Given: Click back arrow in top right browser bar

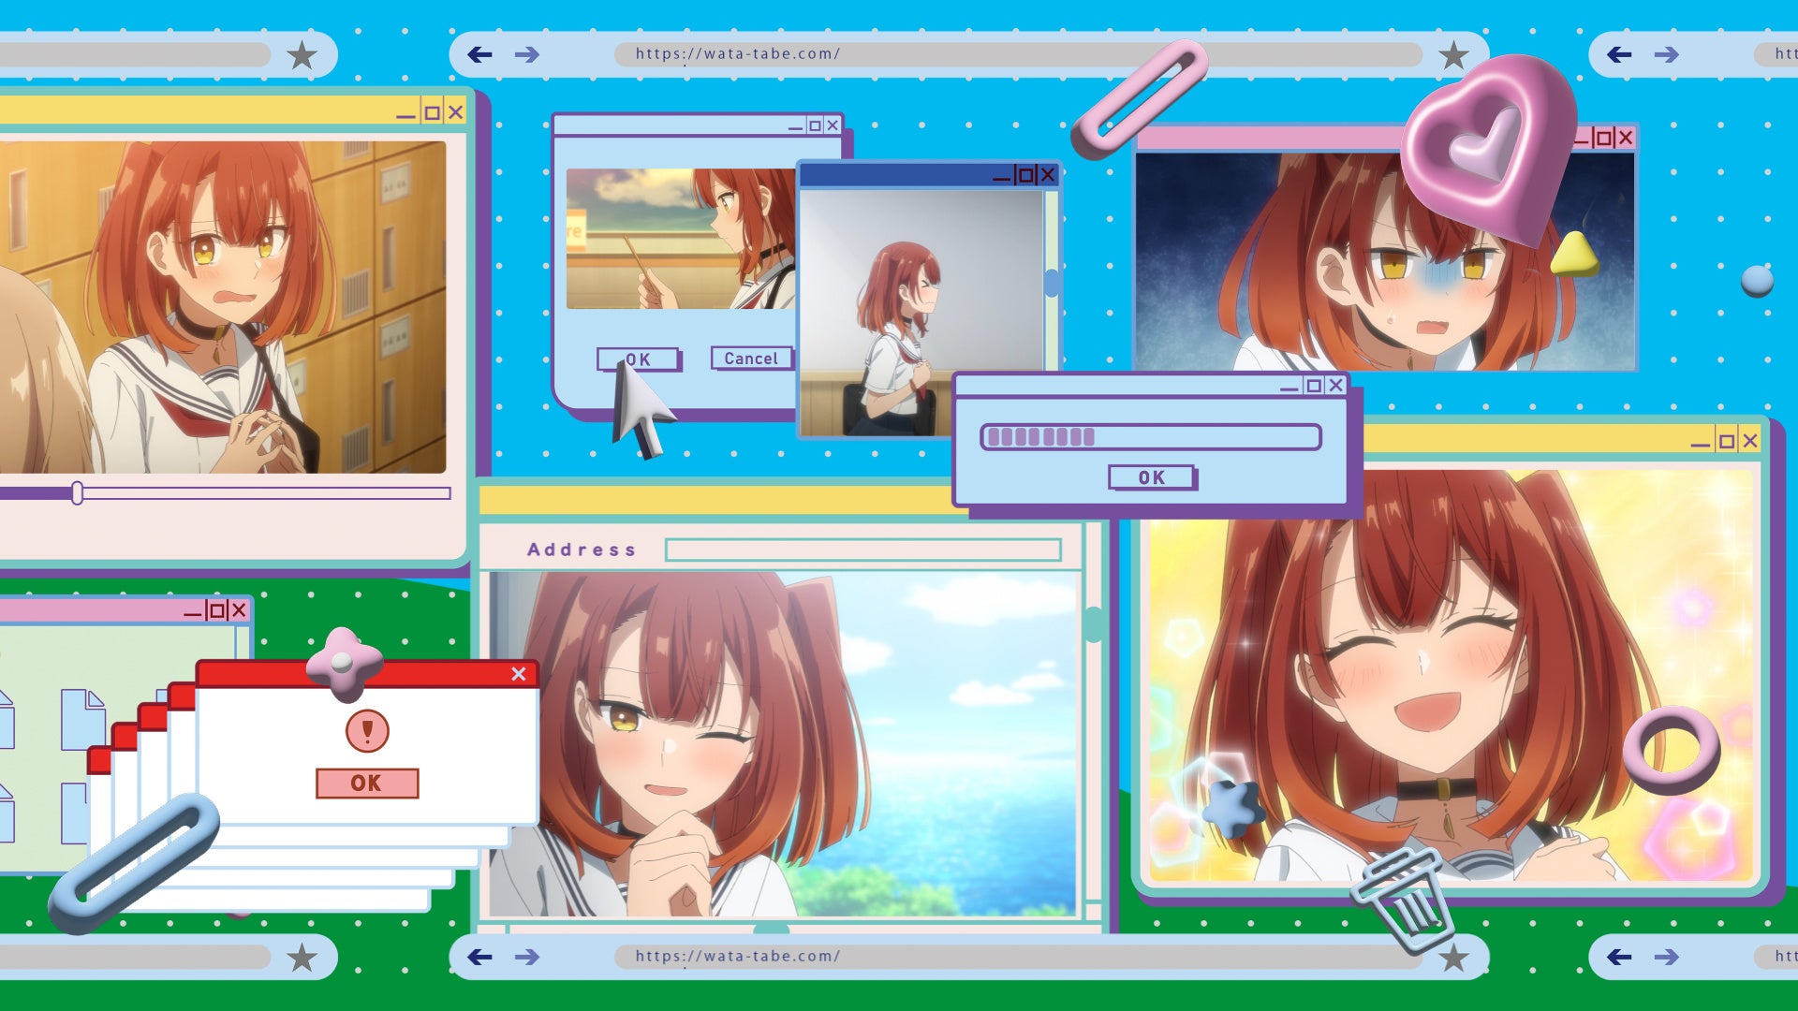Looking at the screenshot, I should point(1619,54).
